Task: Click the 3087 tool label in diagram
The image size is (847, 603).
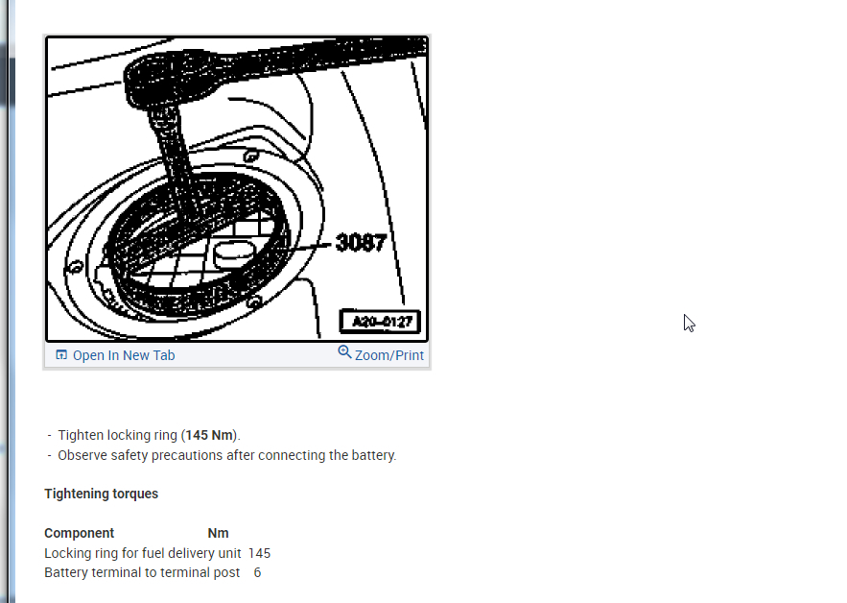Action: pyautogui.click(x=361, y=243)
